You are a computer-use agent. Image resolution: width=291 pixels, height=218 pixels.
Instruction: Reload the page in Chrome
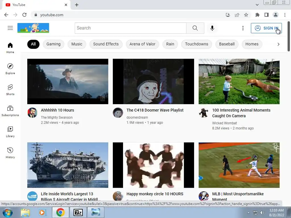(x=24, y=15)
